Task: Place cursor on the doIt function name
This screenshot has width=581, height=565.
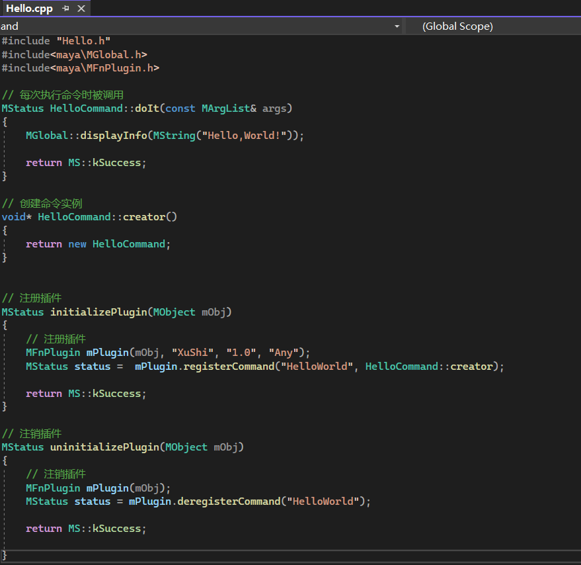Action: 147,108
